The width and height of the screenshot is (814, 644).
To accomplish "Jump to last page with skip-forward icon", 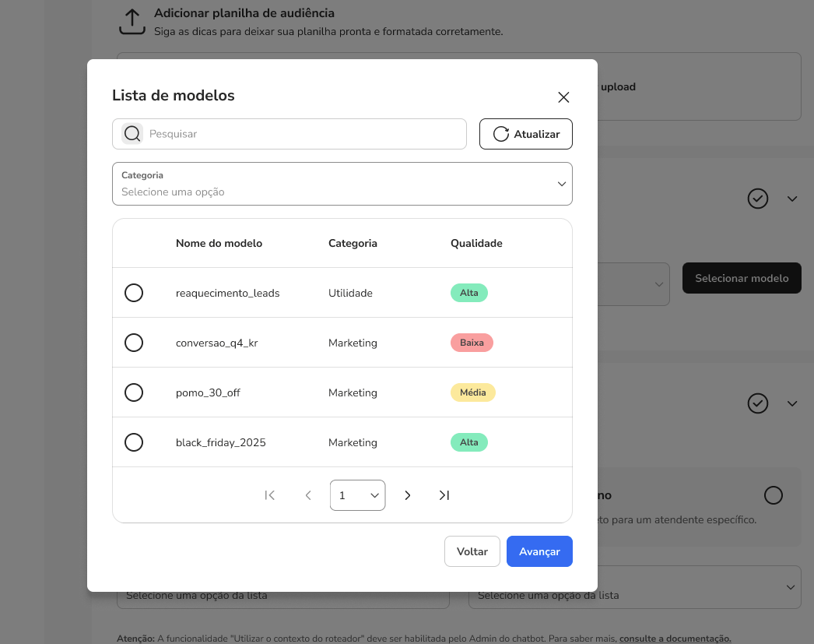I will [x=444, y=494].
